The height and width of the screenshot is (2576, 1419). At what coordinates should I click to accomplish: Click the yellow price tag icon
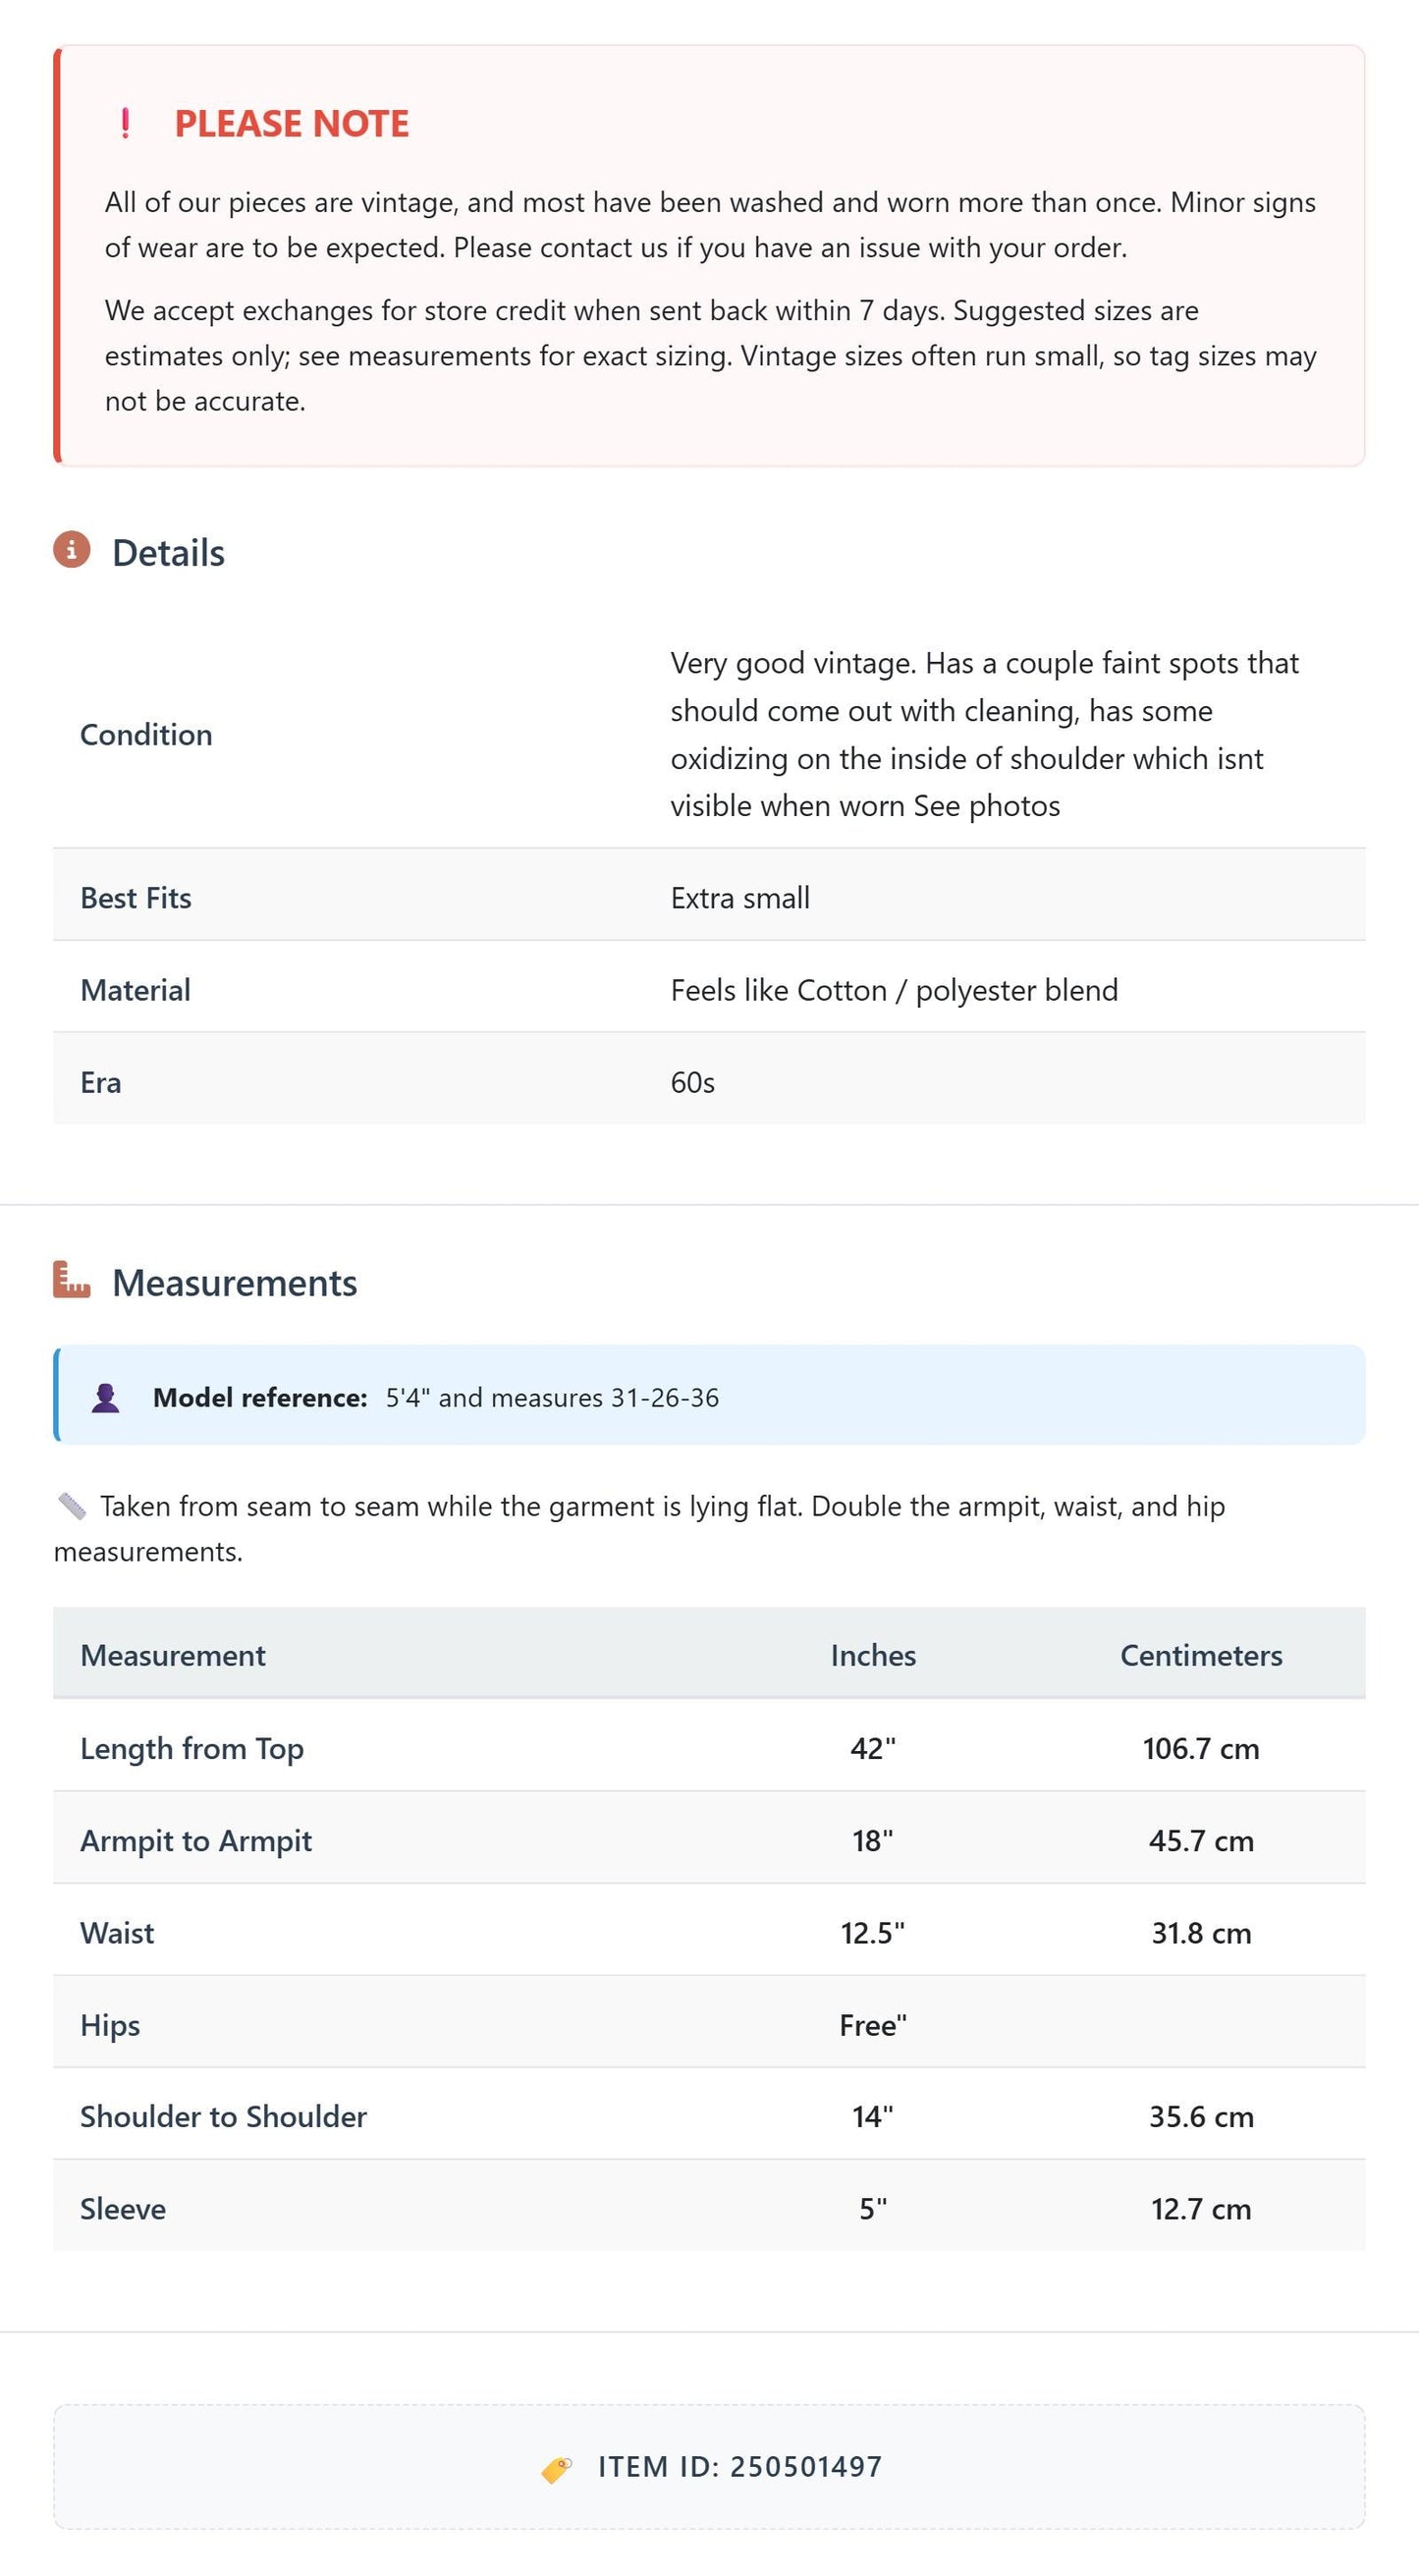557,2468
